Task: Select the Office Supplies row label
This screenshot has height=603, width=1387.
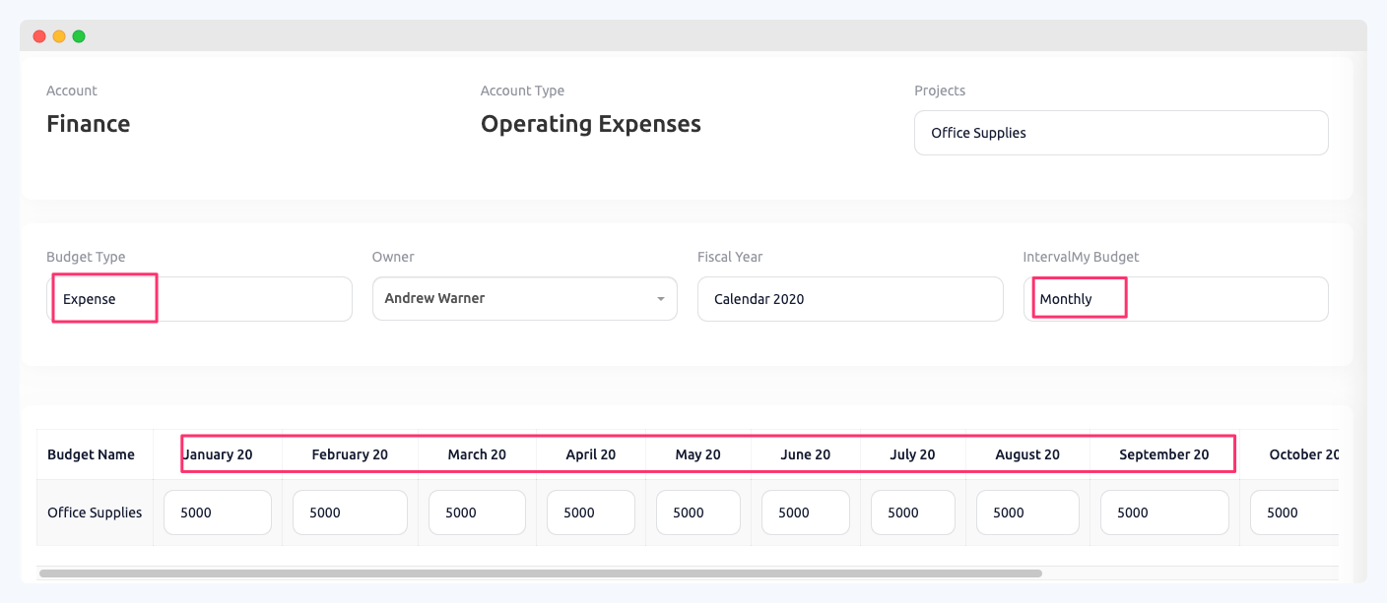Action: [x=95, y=512]
